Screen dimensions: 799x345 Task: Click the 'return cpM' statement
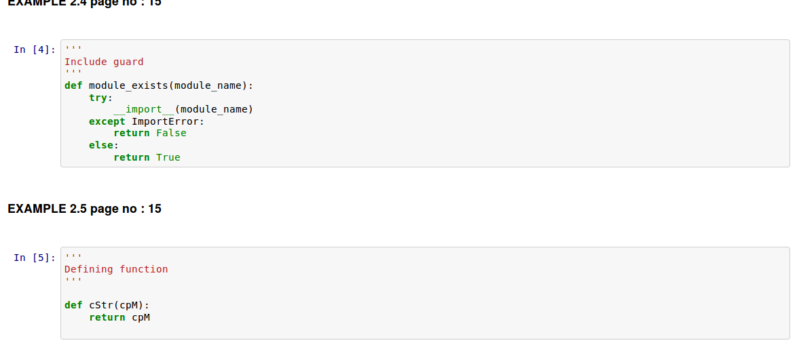(119, 317)
